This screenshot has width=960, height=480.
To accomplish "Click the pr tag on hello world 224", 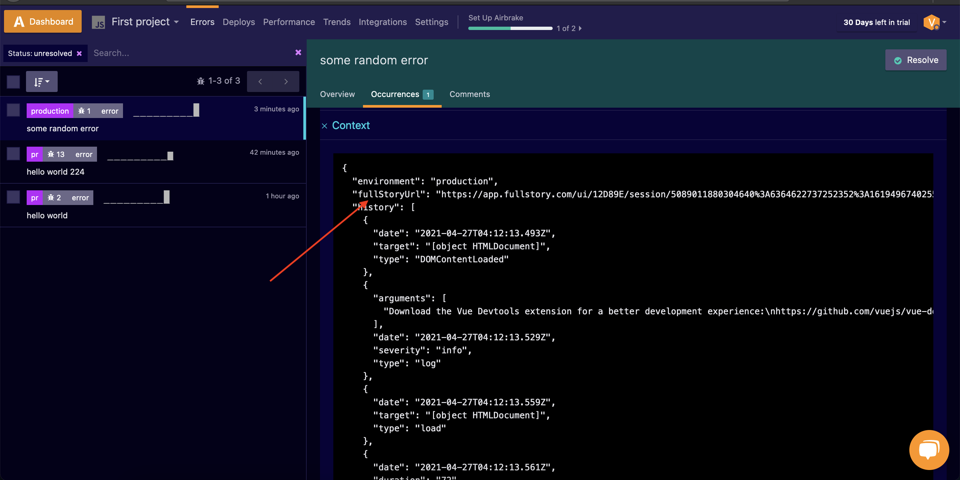I will point(35,154).
